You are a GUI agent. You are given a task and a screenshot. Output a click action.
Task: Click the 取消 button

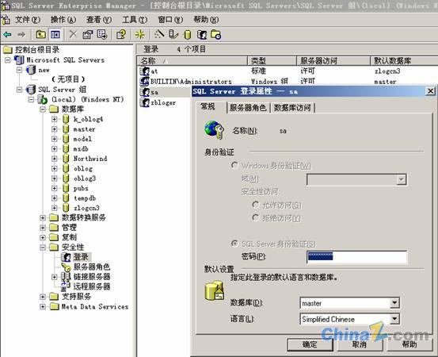(x=360, y=344)
